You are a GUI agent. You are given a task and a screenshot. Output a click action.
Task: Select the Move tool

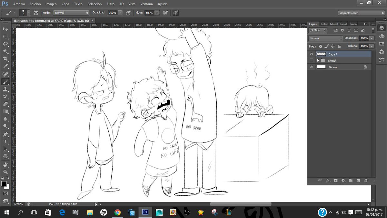click(5, 29)
